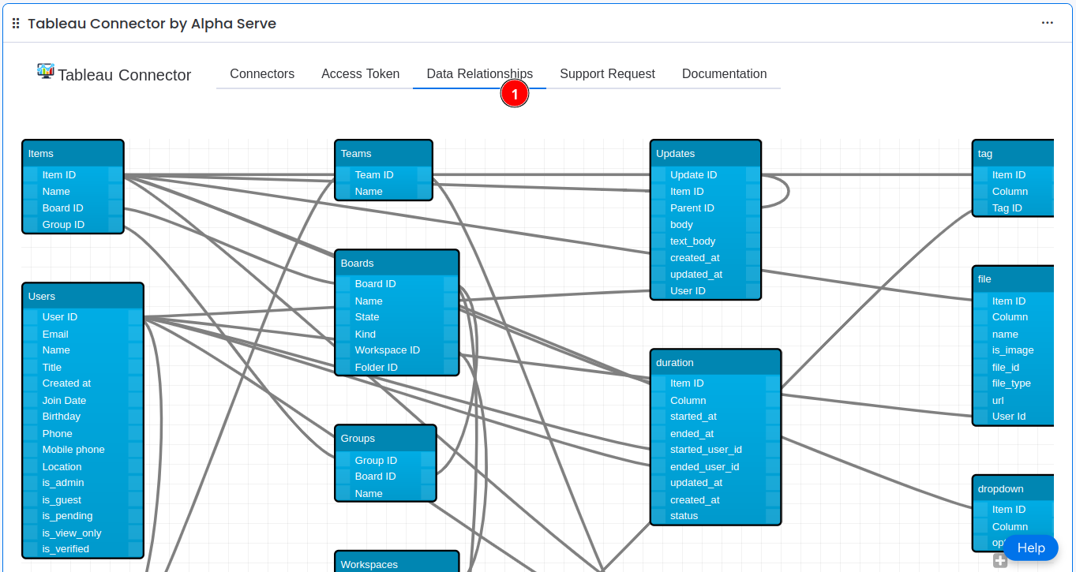
Task: Select the Data Relationships tab
Action: tap(479, 74)
